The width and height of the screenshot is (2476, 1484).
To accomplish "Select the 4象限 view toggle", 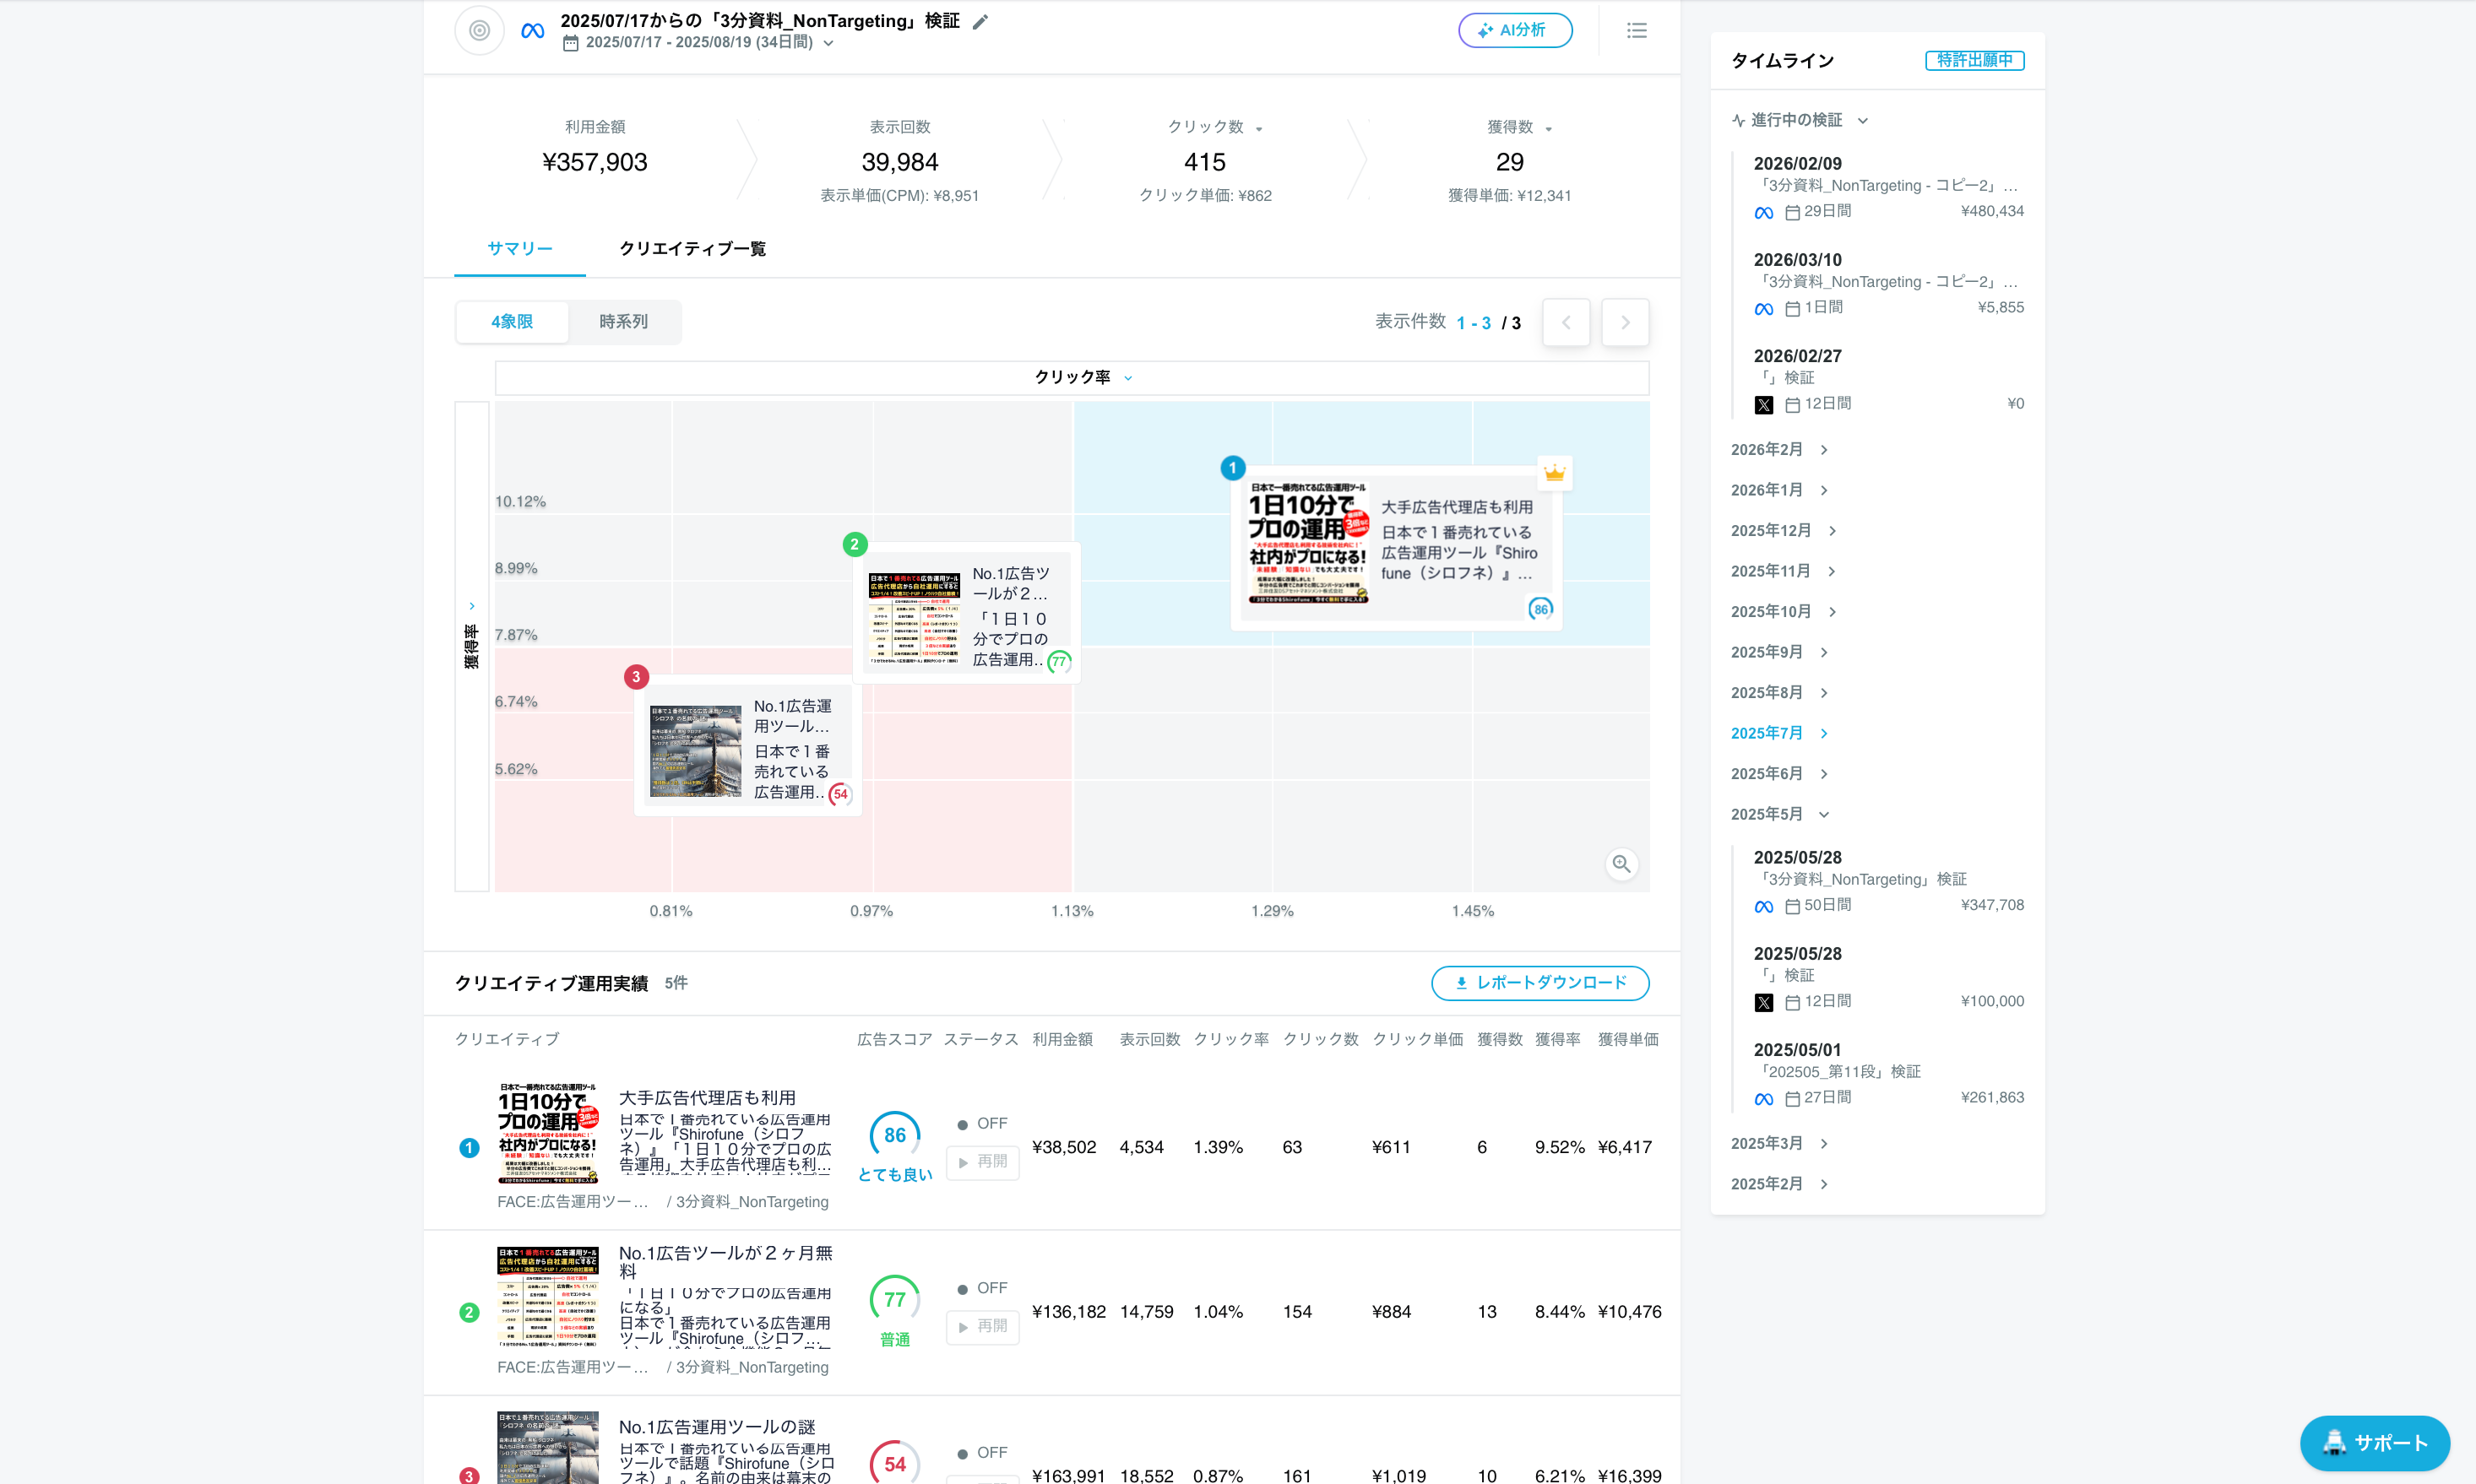I will (513, 322).
